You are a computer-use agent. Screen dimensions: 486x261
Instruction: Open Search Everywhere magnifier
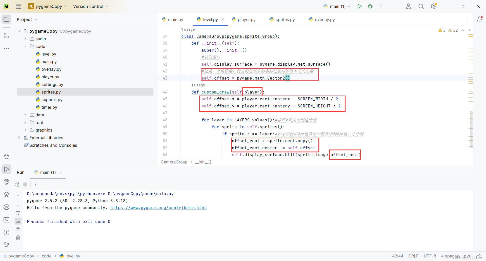click(x=421, y=6)
